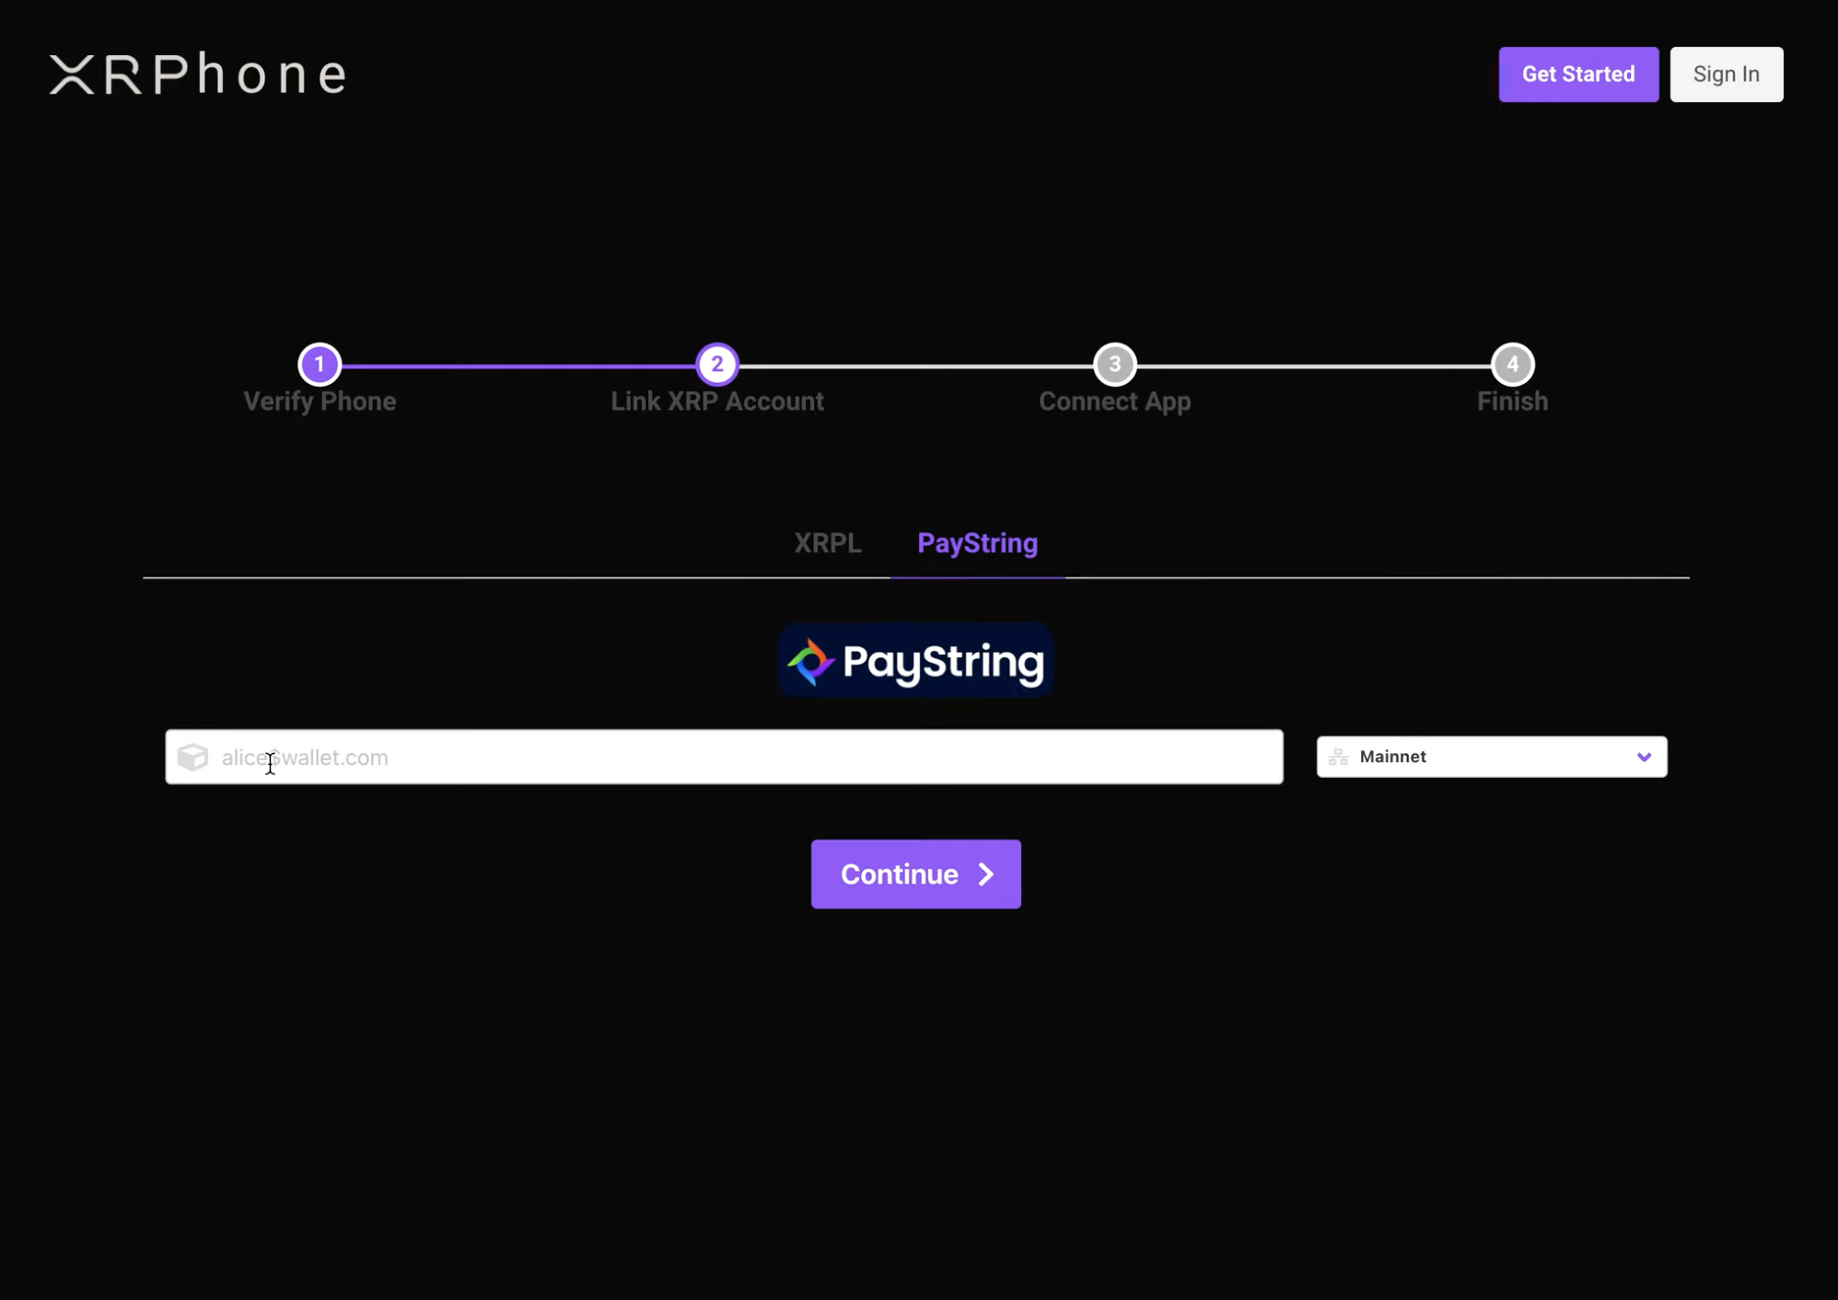Click the box icon in address field
The height and width of the screenshot is (1300, 1838).
193,757
